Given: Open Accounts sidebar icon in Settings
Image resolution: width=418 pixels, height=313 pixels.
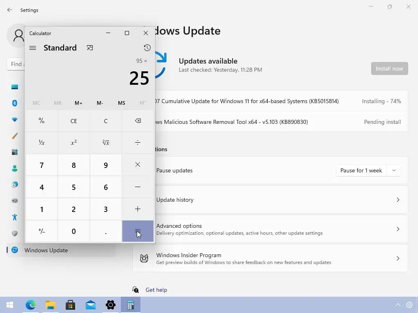Looking at the screenshot, I should 15,168.
